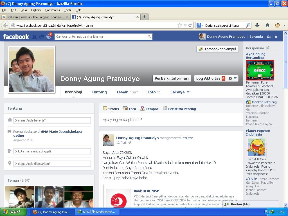Screen dimensions: 288x216
Task: Open new tab with plus button
Action: [145, 17]
